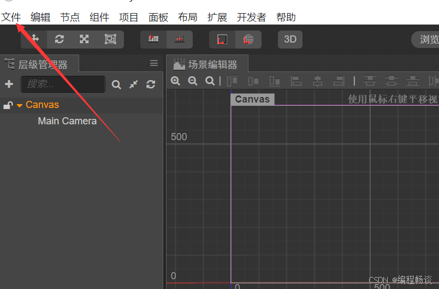Open the 开发者 menu
Screen dimensions: 439x289
(251, 17)
